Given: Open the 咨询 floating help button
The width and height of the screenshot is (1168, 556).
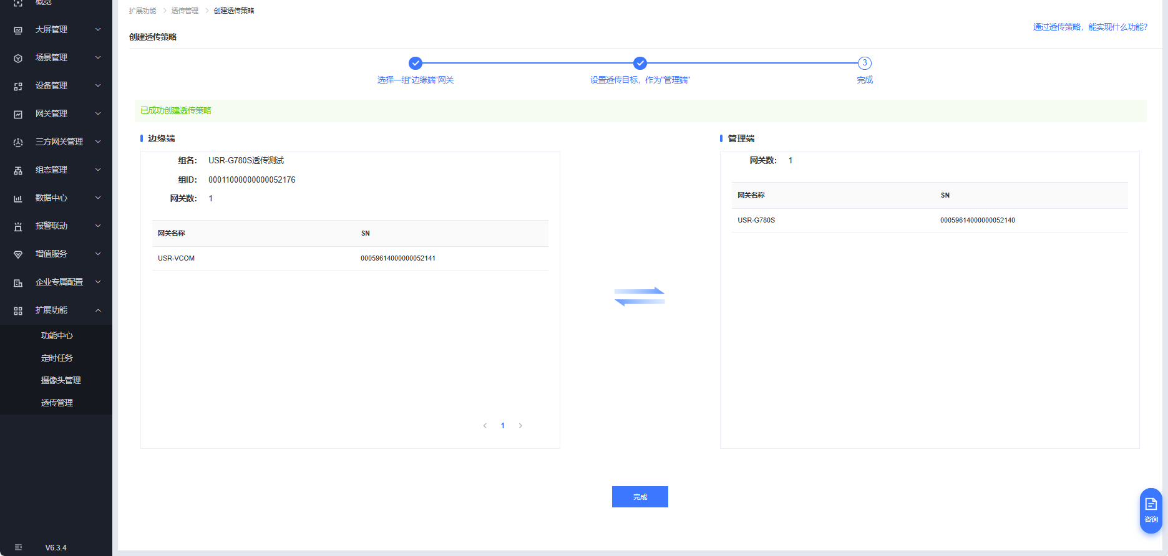Looking at the screenshot, I should tap(1151, 510).
